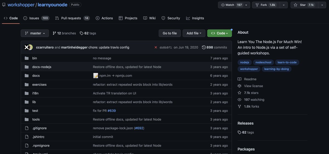Image resolution: width=329 pixels, height=154 pixels.
Task: Click the i18n folder icon
Action: [x=27, y=93]
